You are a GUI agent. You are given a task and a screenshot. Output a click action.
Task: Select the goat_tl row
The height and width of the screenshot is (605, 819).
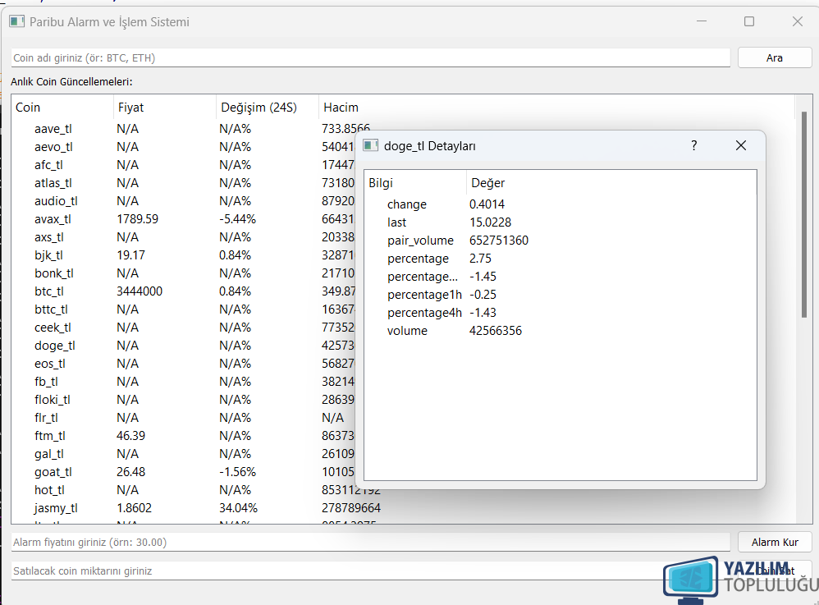click(183, 472)
